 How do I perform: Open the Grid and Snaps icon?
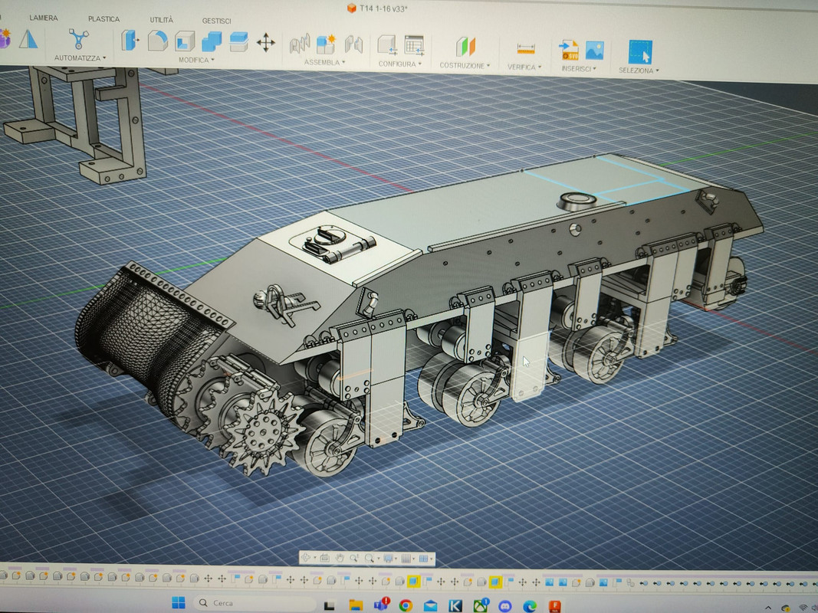point(406,559)
